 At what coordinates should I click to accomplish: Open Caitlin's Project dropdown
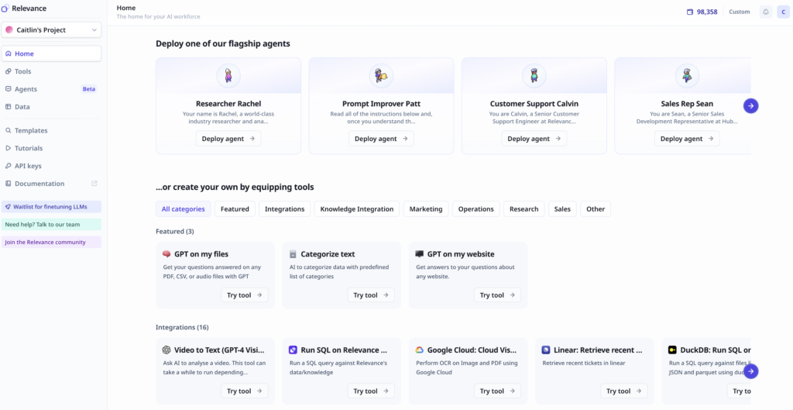click(51, 30)
